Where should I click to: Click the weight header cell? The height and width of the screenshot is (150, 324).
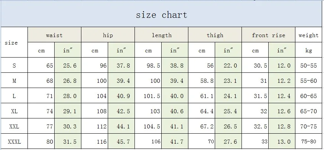[x=308, y=35]
